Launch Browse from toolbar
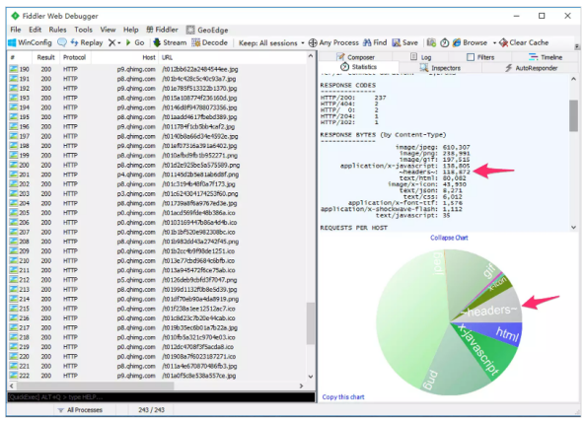This screenshot has width=585, height=421. coord(471,42)
